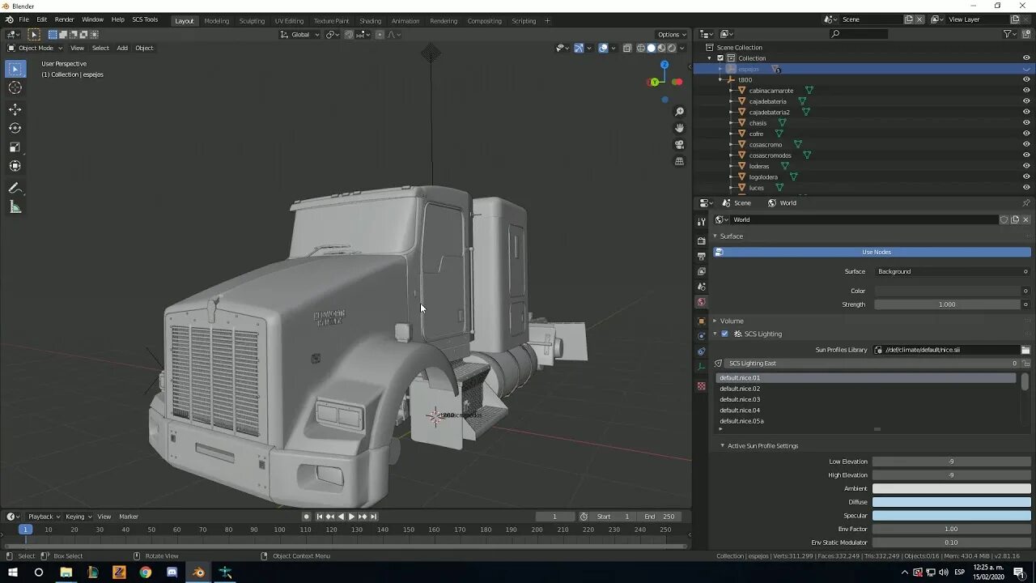Screen dimensions: 1036x583
Task: Toggle the SCS Lighting checkbox
Action: [x=725, y=334]
